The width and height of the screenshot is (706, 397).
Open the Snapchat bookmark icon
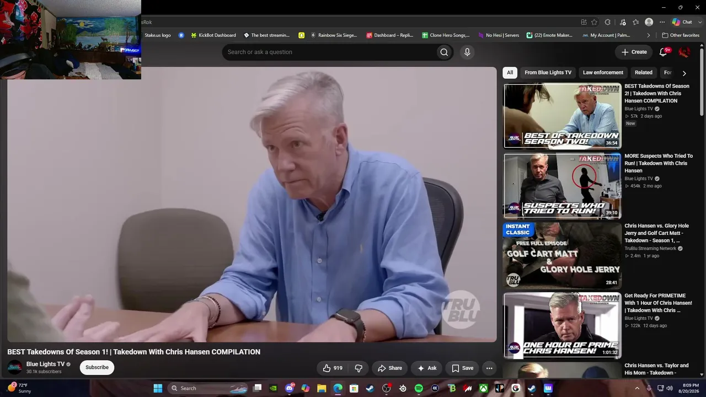301,35
